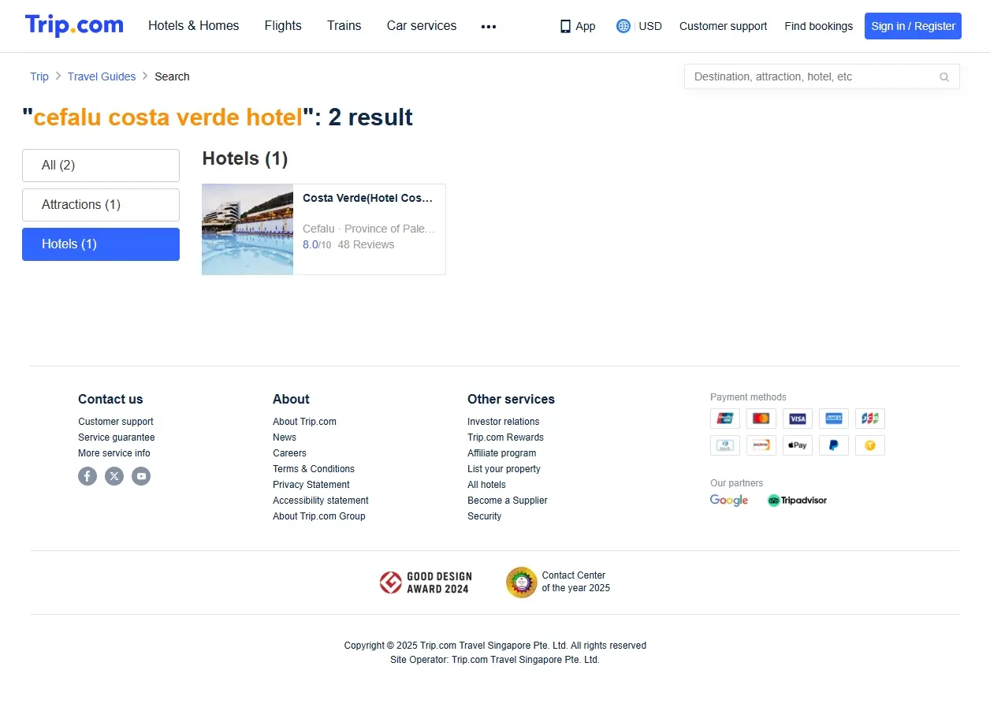Image resolution: width=990 pixels, height=726 pixels.
Task: Click Sign in / Register button
Action: 913,26
